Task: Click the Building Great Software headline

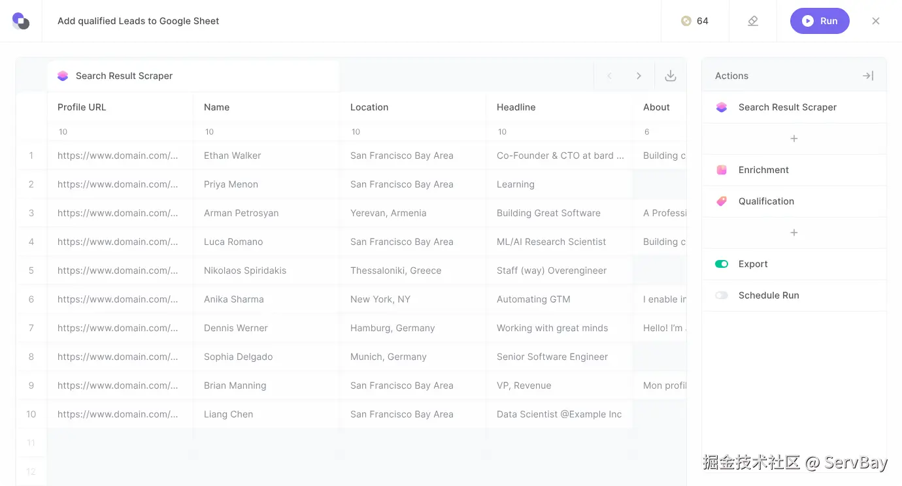Action: tap(560, 213)
